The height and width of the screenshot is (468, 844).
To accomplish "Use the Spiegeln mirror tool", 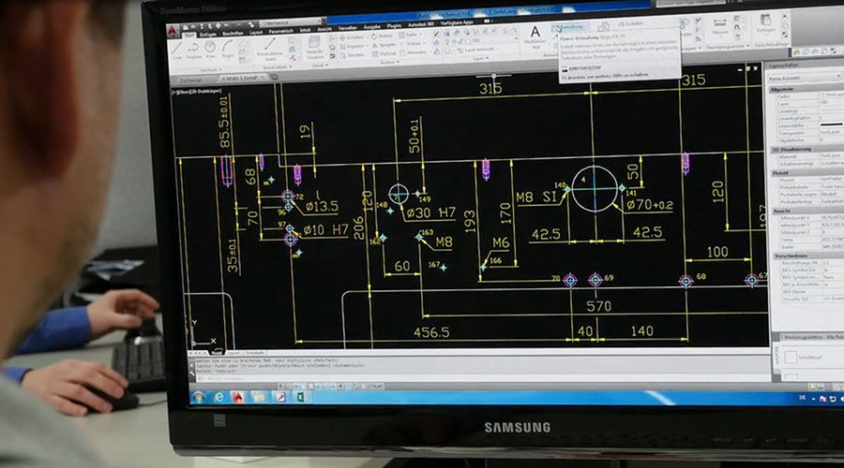I will pyautogui.click(x=384, y=45).
